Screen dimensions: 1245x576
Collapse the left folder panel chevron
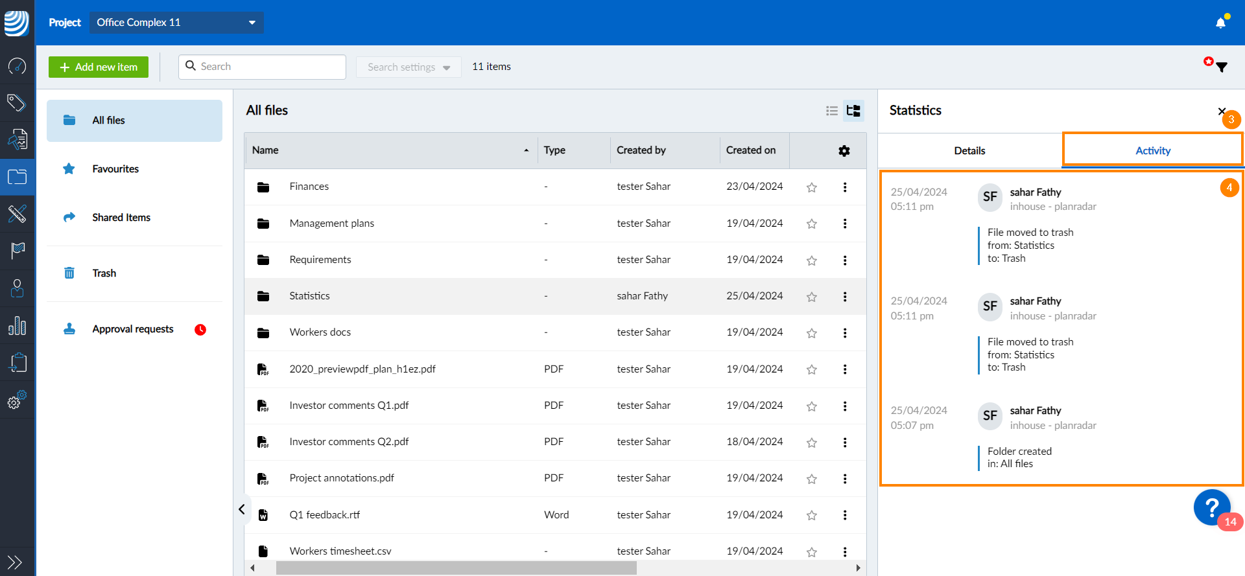241,509
